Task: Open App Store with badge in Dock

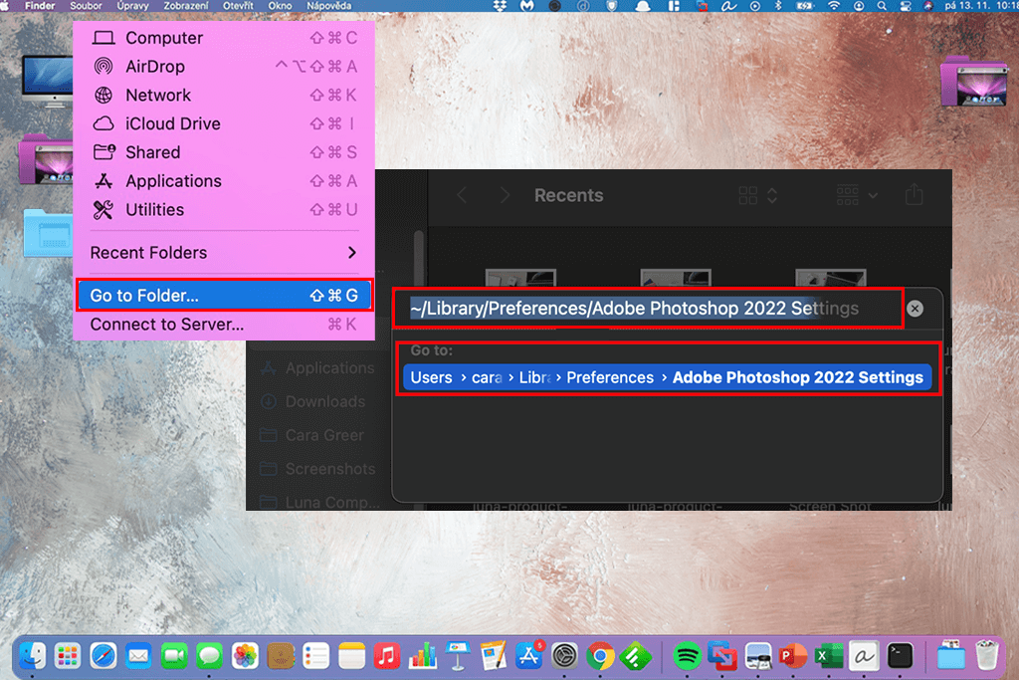Action: pyautogui.click(x=529, y=656)
